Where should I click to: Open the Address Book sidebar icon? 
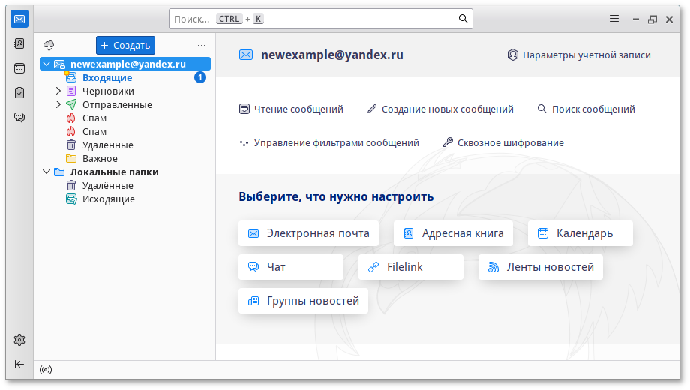pos(19,43)
